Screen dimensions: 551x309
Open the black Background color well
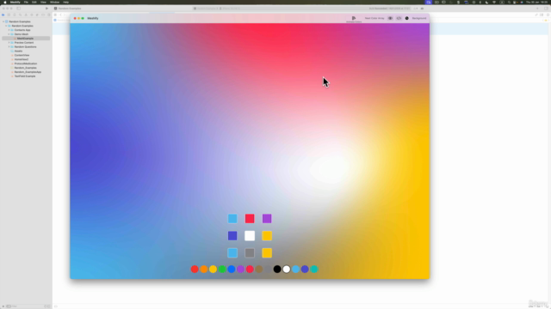[407, 18]
